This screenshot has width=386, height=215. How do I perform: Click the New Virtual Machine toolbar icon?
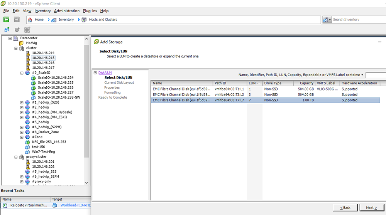(7, 30)
